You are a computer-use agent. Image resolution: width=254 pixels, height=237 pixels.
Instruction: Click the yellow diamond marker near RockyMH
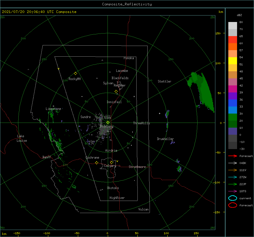(x=75, y=74)
